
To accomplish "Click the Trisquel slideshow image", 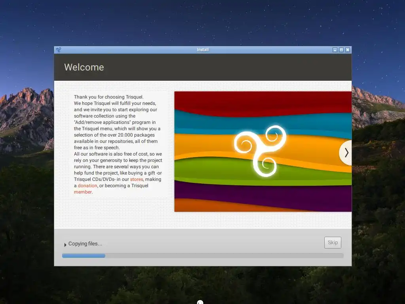I will click(263, 152).
